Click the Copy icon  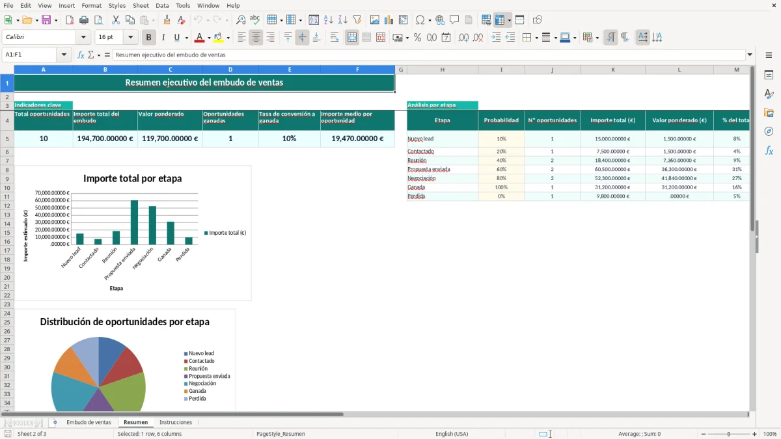130,20
